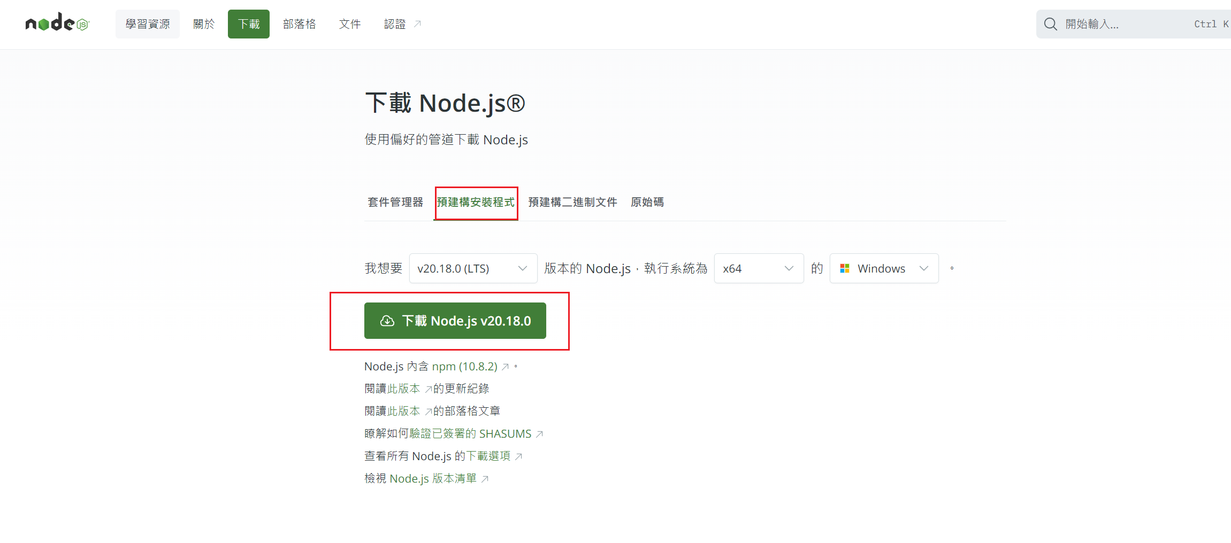Open the x64 architecture dropdown

click(759, 268)
